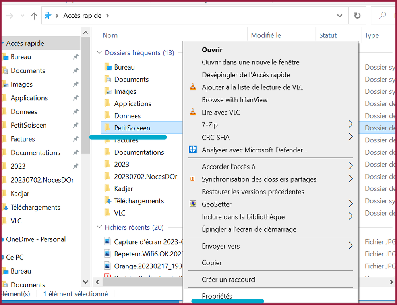Image resolution: width=397 pixels, height=305 pixels.
Task: Click the GeoSetter icon in context menu
Action: [193, 204]
